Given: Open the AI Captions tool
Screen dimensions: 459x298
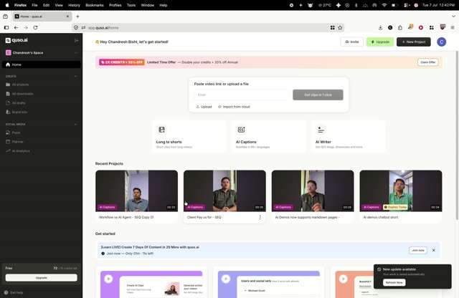Looking at the screenshot, I should click(x=268, y=137).
